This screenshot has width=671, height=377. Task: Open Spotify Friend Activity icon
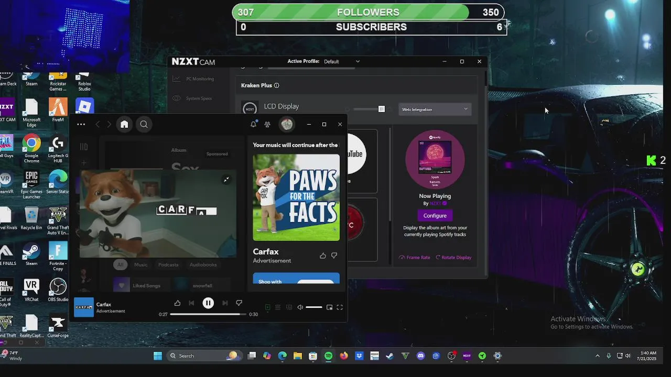click(267, 124)
